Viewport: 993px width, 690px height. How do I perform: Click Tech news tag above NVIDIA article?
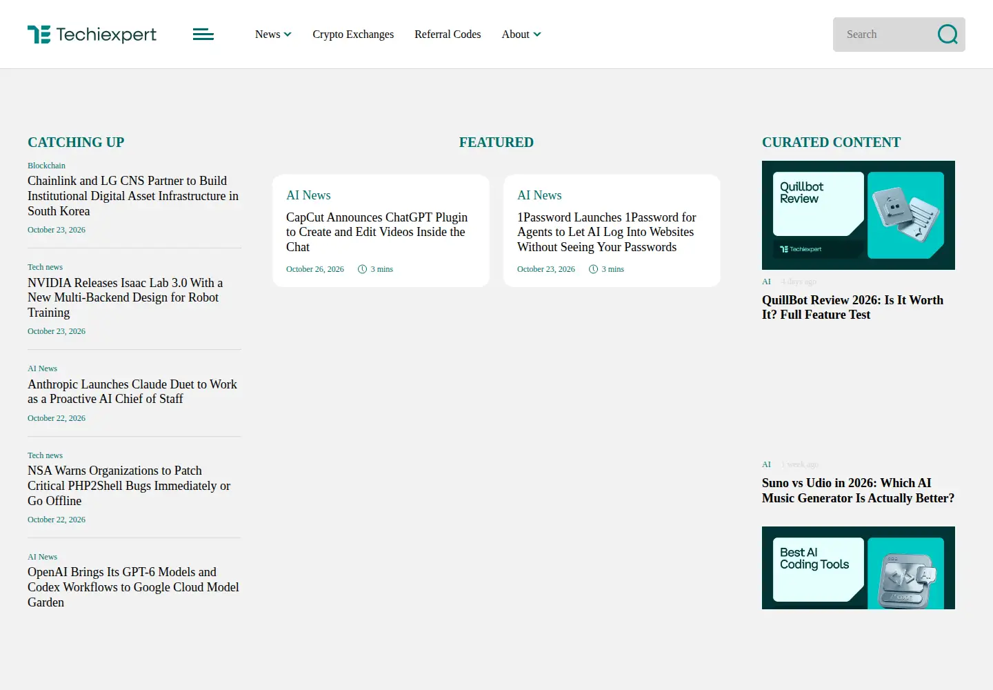pyautogui.click(x=45, y=267)
